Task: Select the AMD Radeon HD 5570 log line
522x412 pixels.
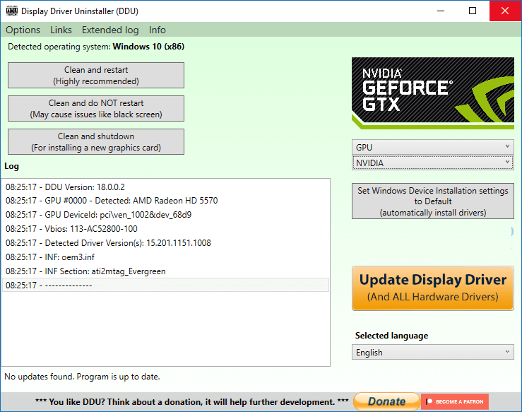Action: click(112, 201)
